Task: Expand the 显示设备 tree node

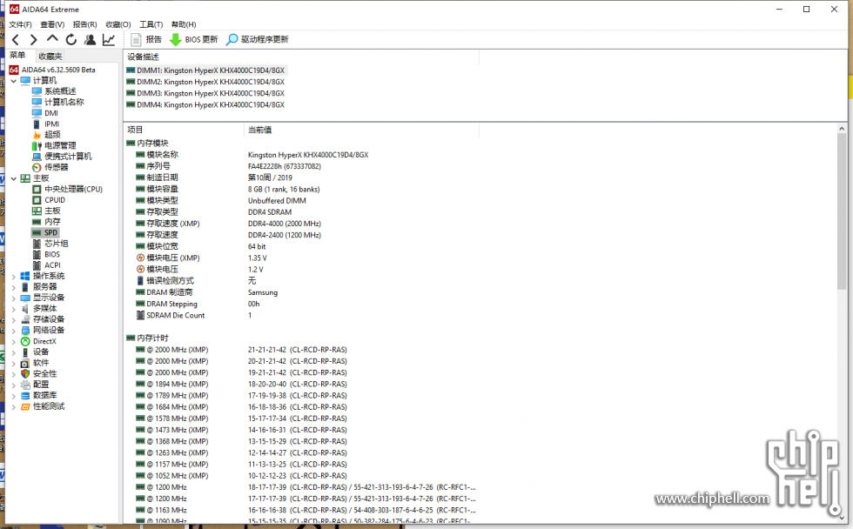Action: pos(14,298)
